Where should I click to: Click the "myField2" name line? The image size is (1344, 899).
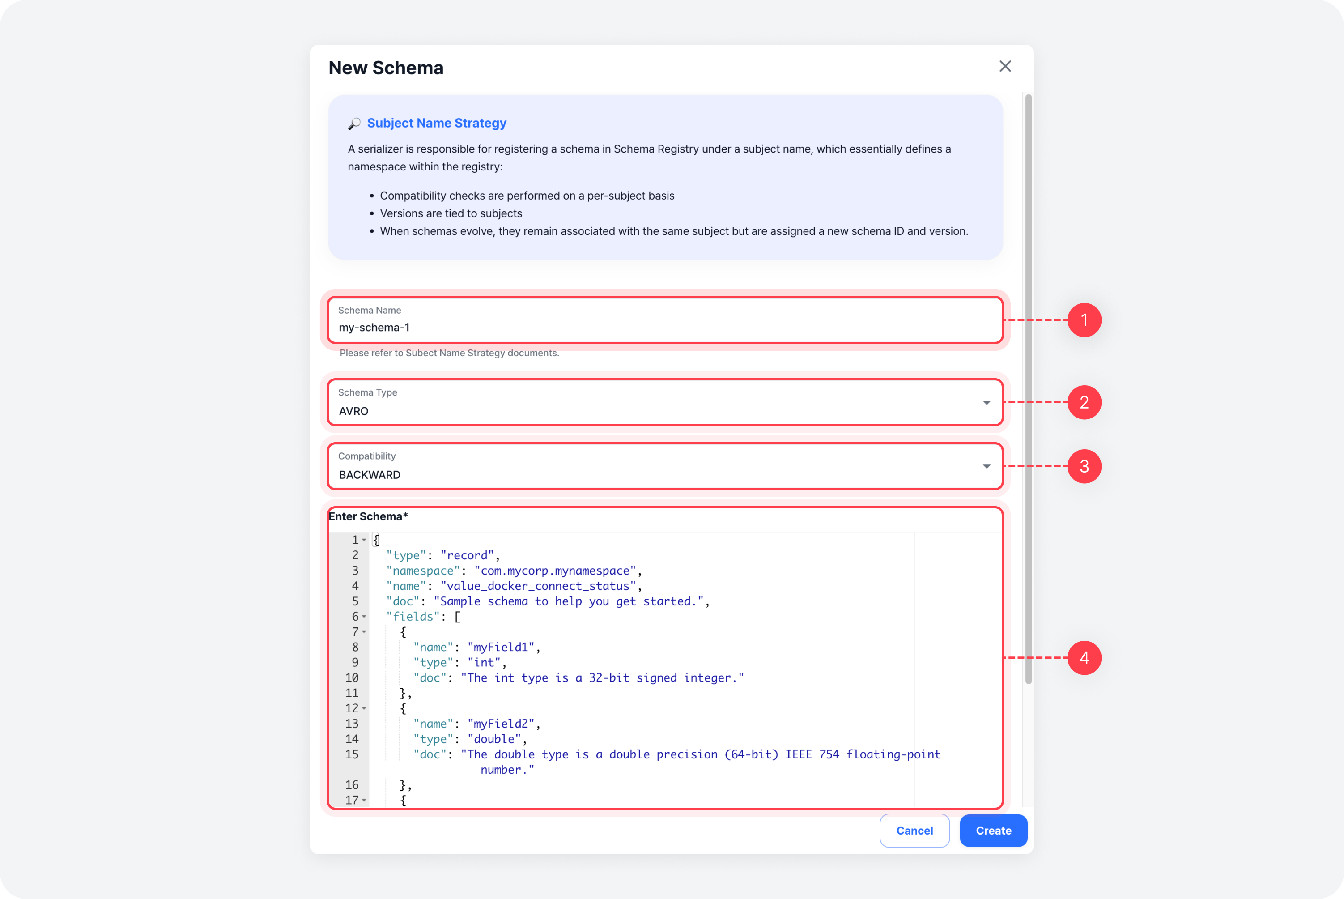[x=477, y=724]
